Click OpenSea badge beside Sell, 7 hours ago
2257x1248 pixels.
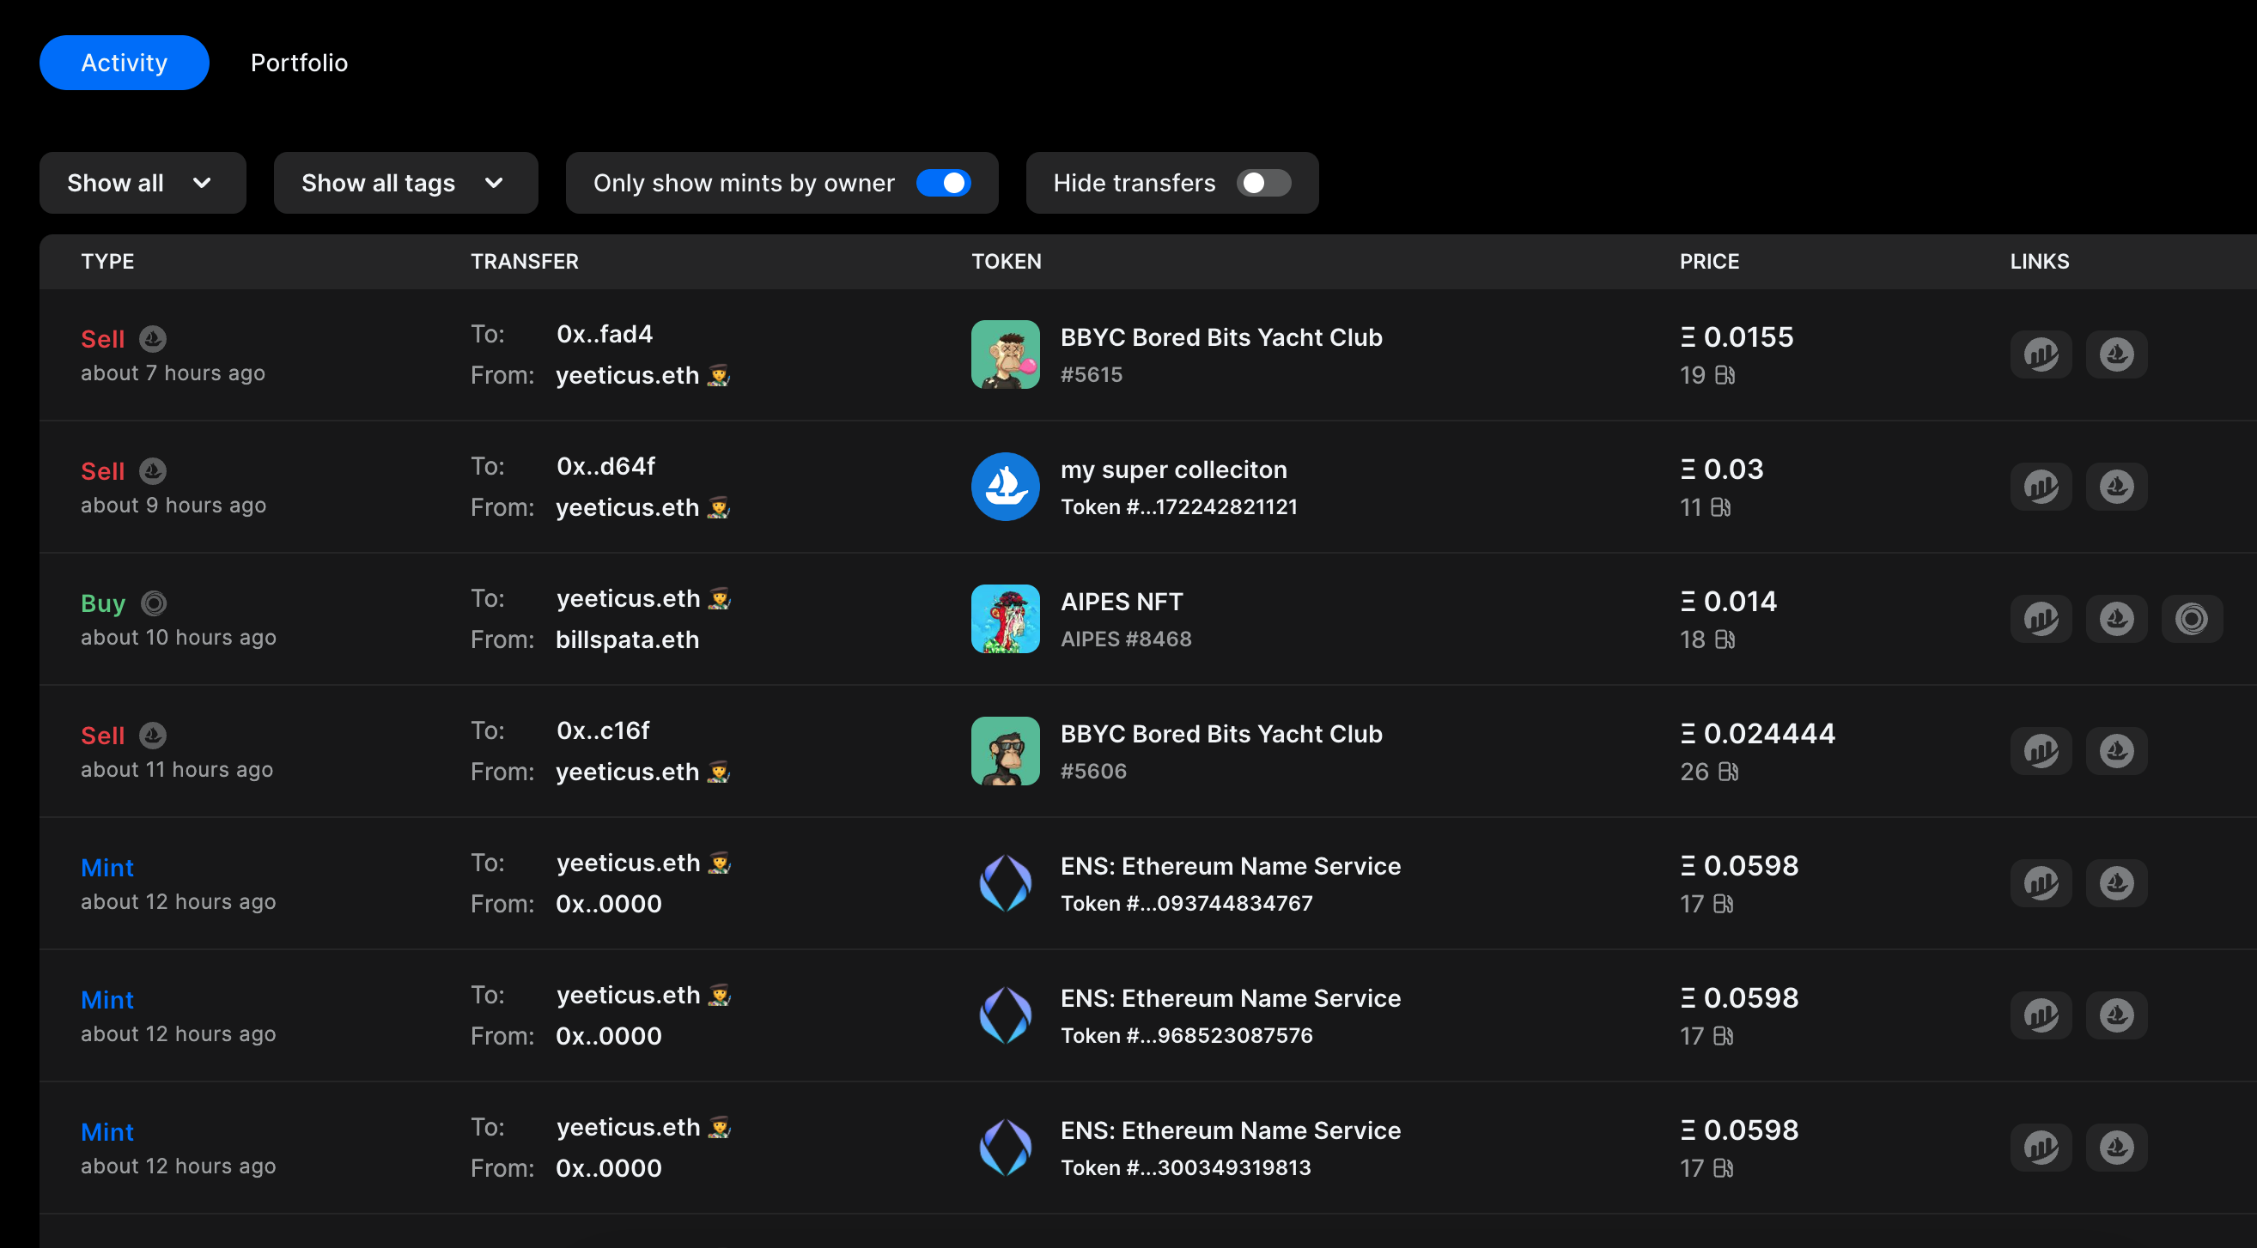click(154, 339)
